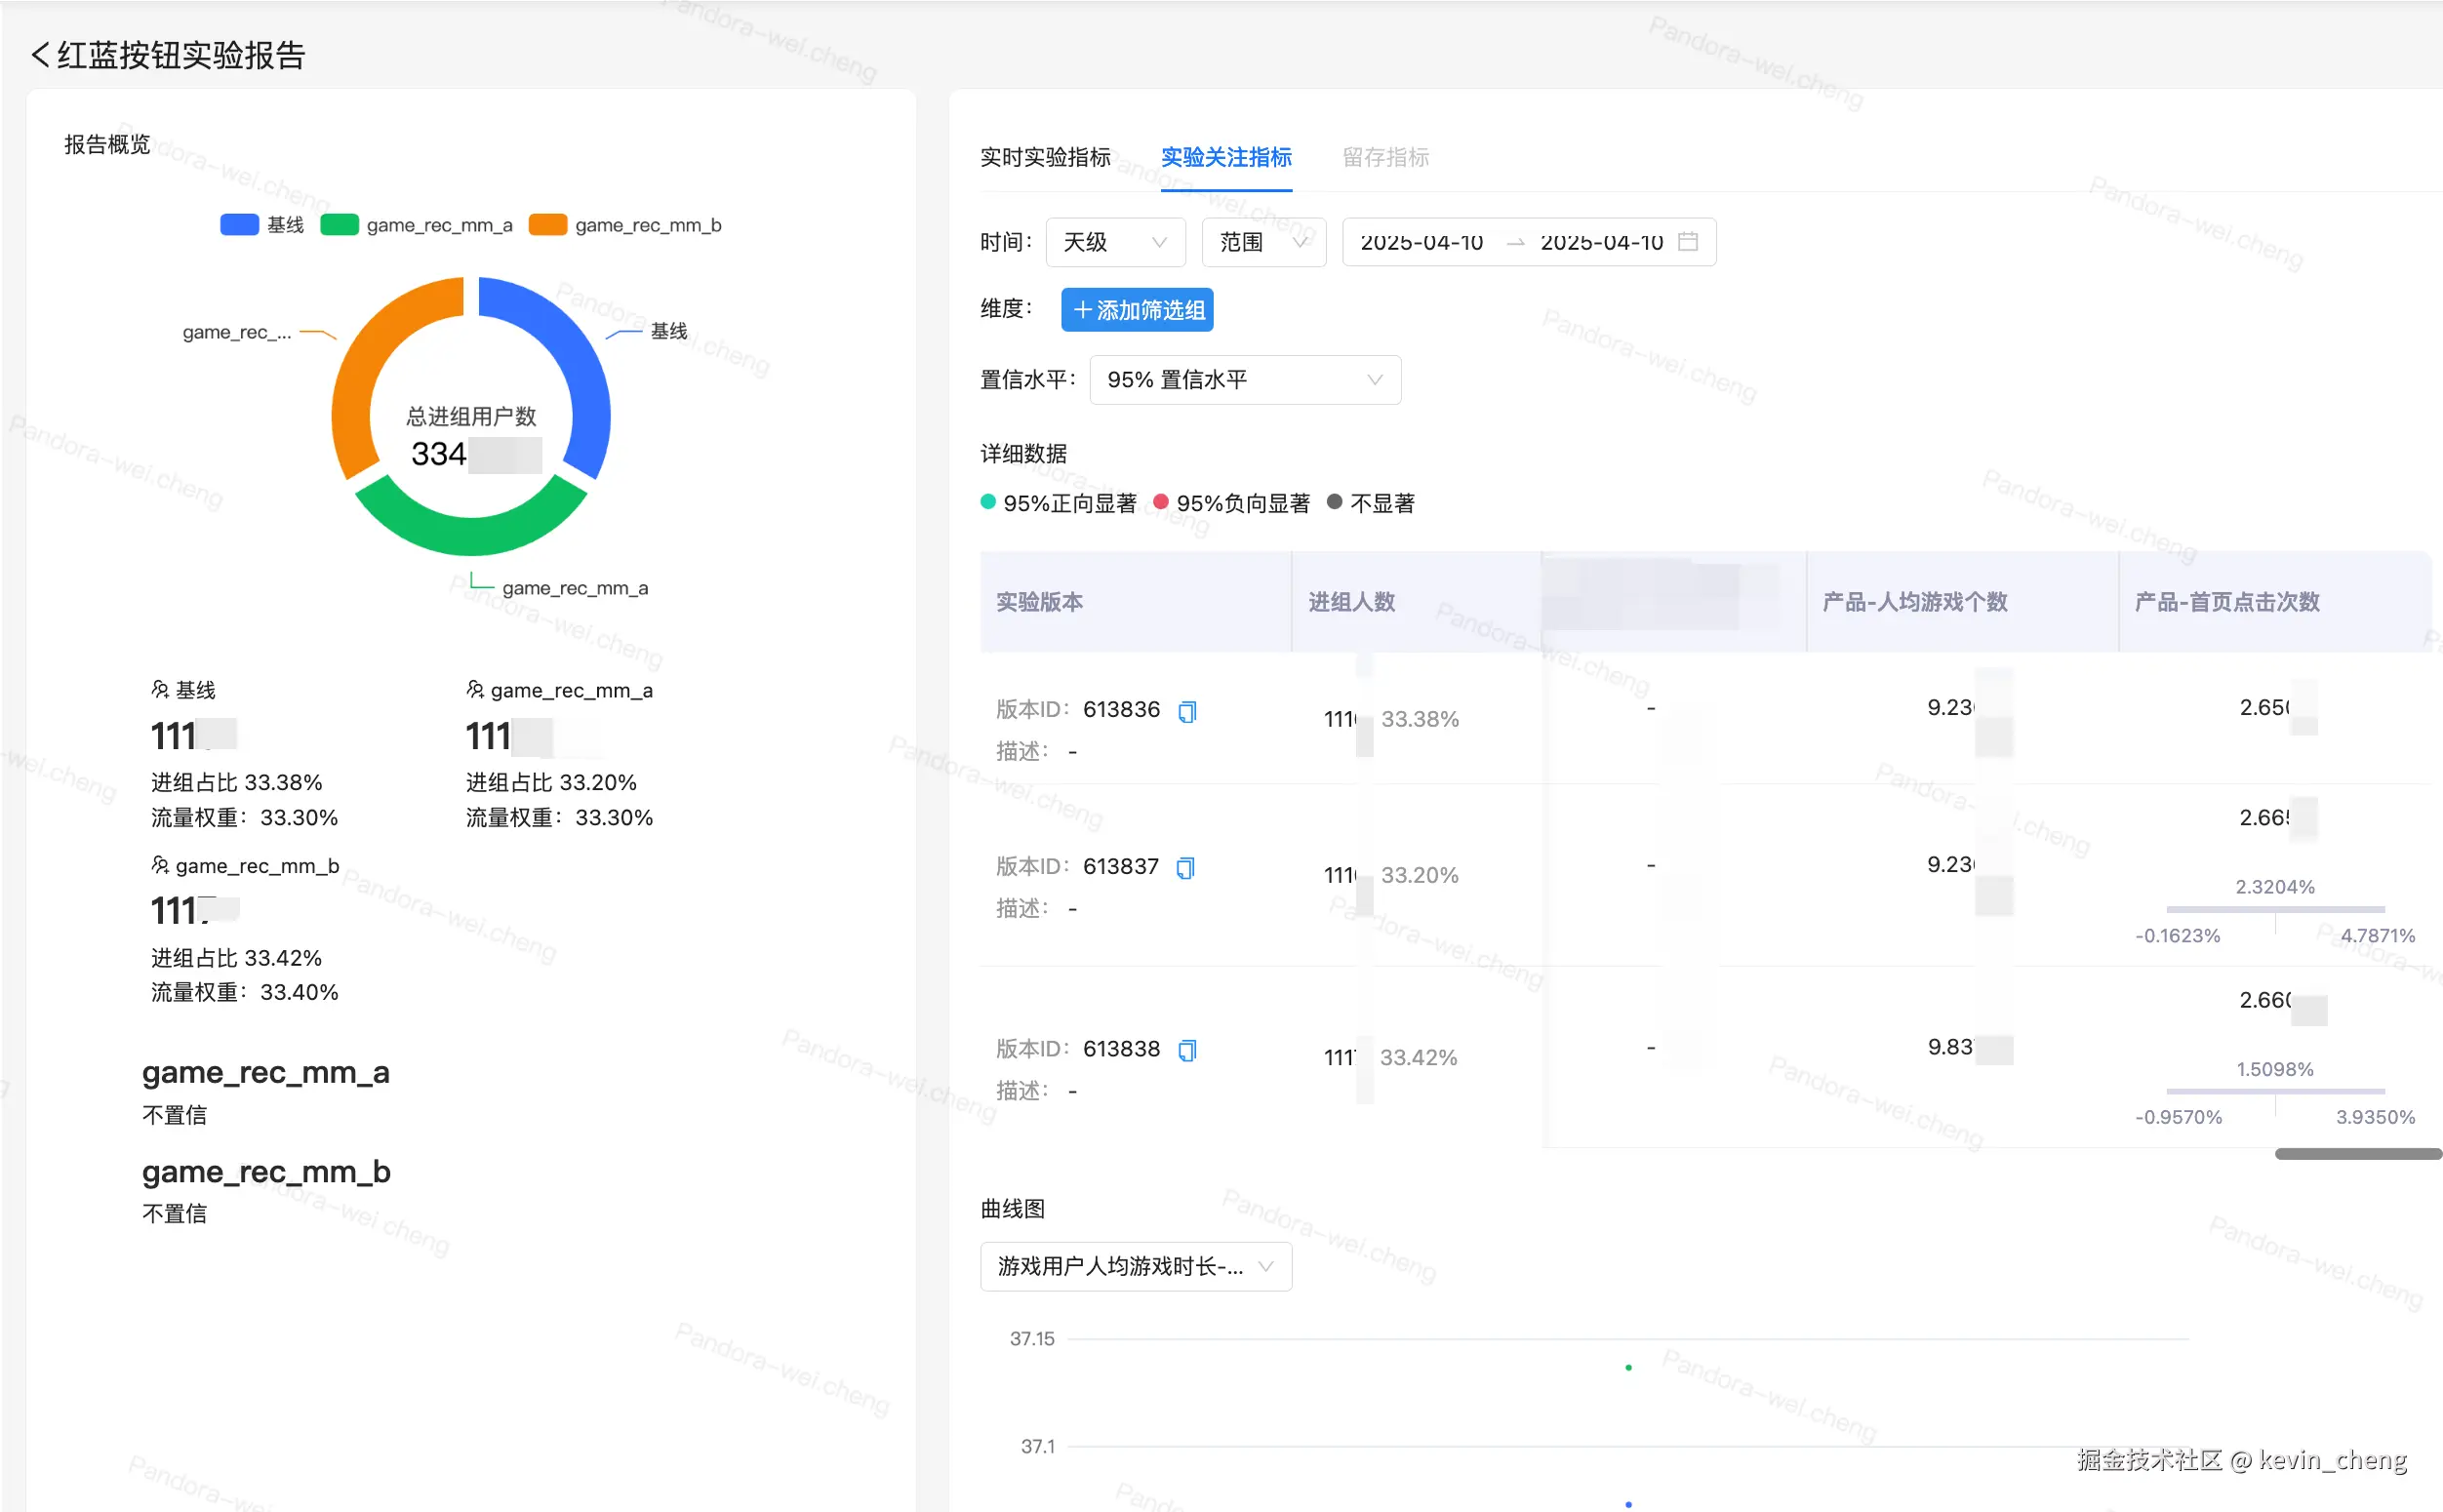Click the user icon next to 基线 stats

[160, 690]
